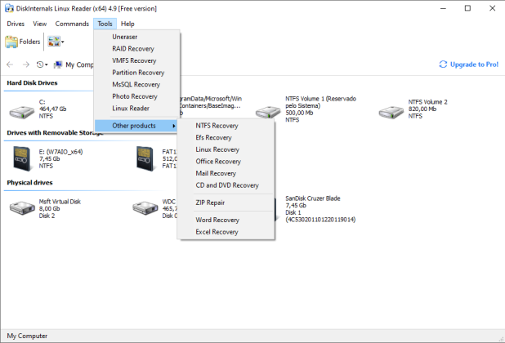The height and width of the screenshot is (343, 505).
Task: Select the Msft Virtual Disk icon
Action: (22, 208)
